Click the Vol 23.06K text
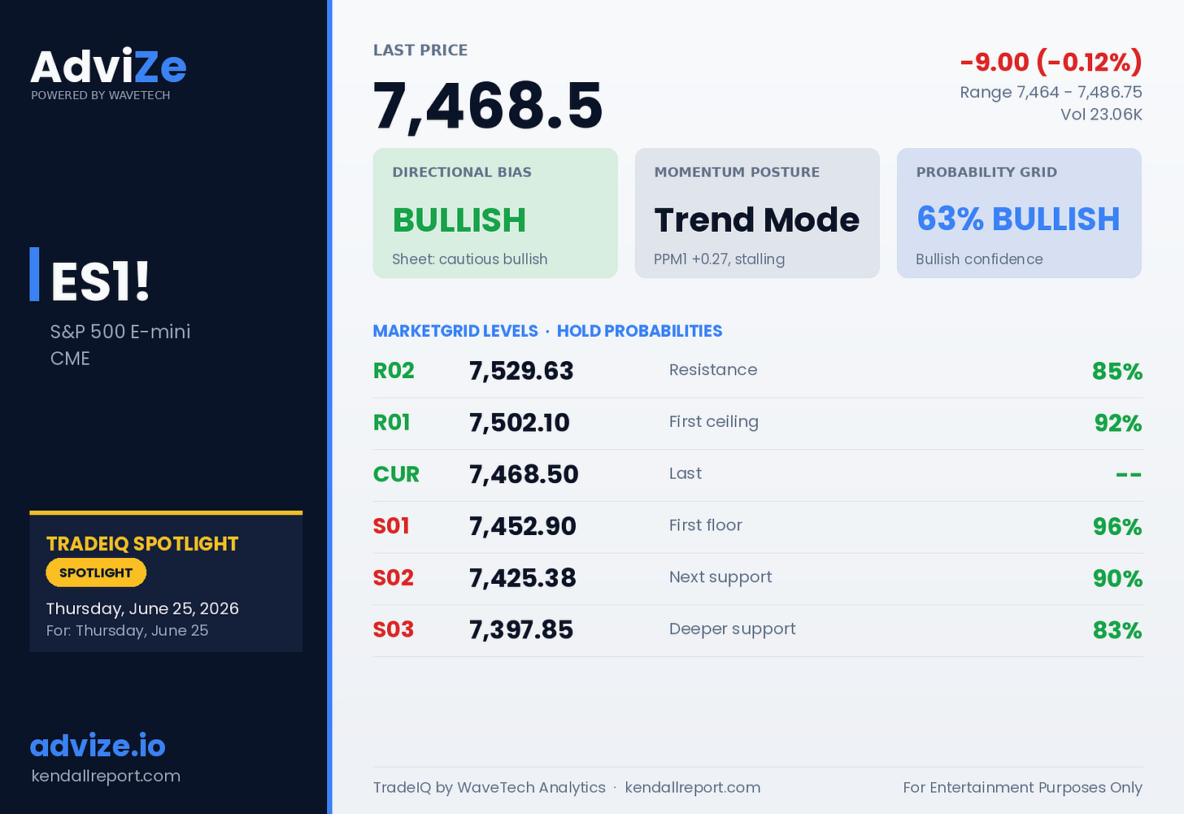The height and width of the screenshot is (814, 1184). (x=1101, y=114)
